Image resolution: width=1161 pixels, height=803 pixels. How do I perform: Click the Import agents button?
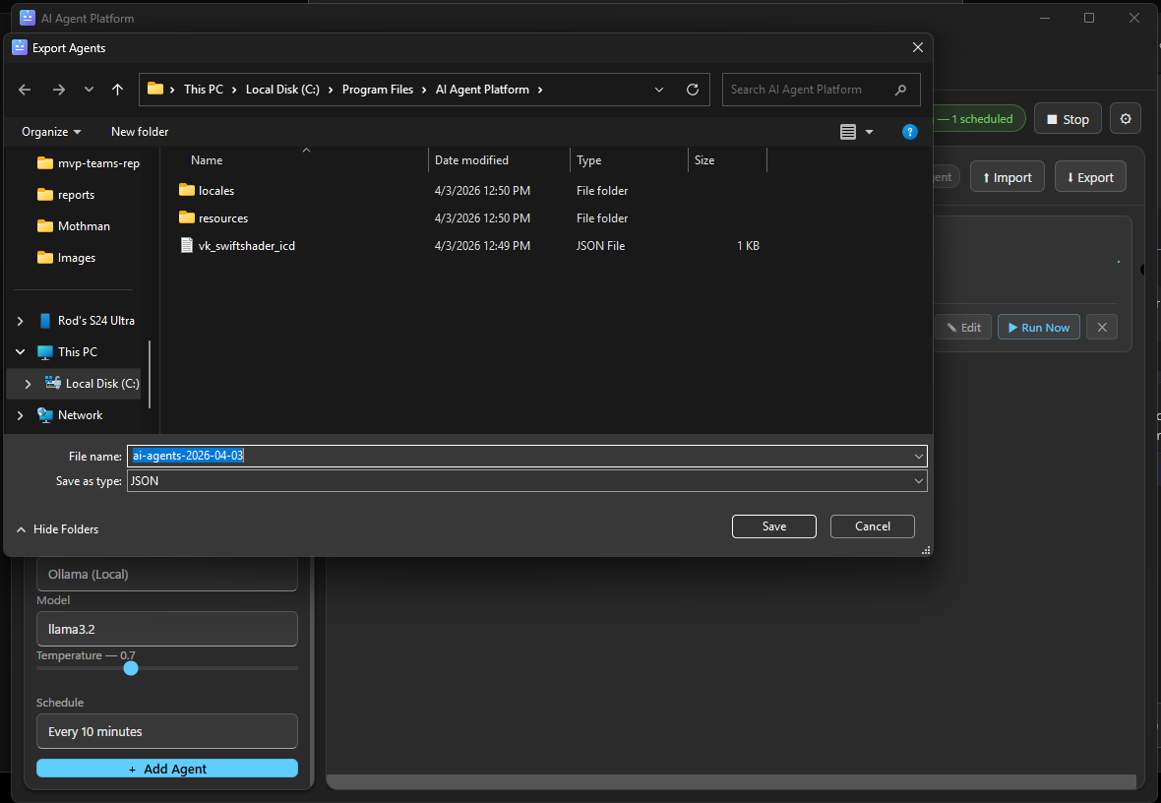point(1007,176)
